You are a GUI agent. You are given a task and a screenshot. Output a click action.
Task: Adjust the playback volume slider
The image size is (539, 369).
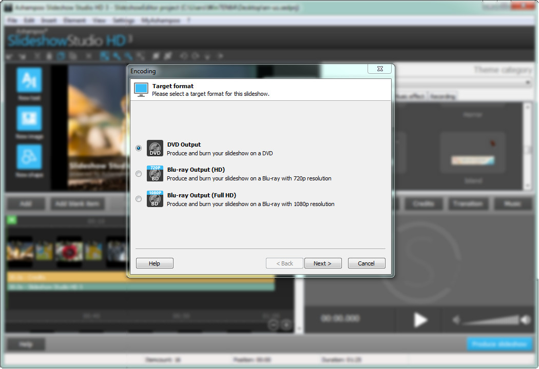coord(490,321)
